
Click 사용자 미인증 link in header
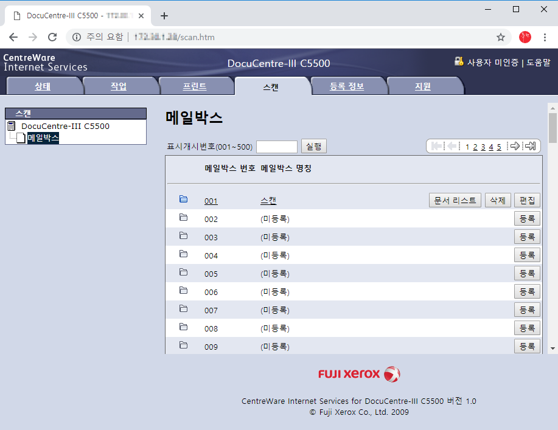492,63
